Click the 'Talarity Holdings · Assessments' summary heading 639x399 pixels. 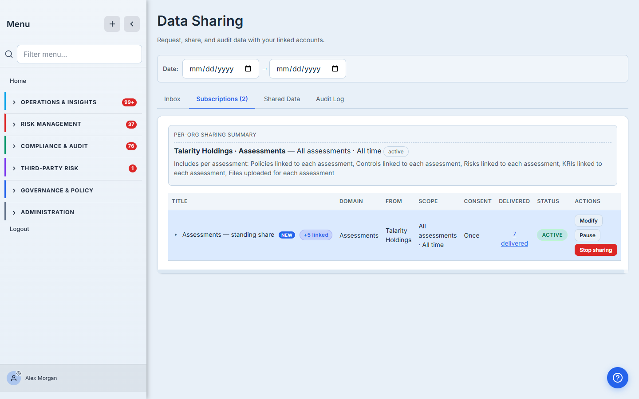[230, 151]
